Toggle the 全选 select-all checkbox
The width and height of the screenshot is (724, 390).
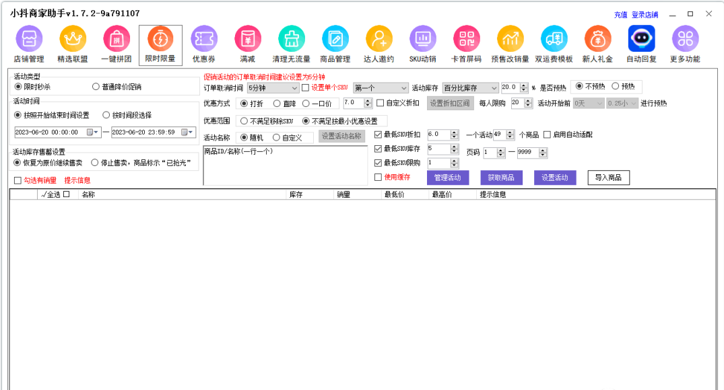67,194
